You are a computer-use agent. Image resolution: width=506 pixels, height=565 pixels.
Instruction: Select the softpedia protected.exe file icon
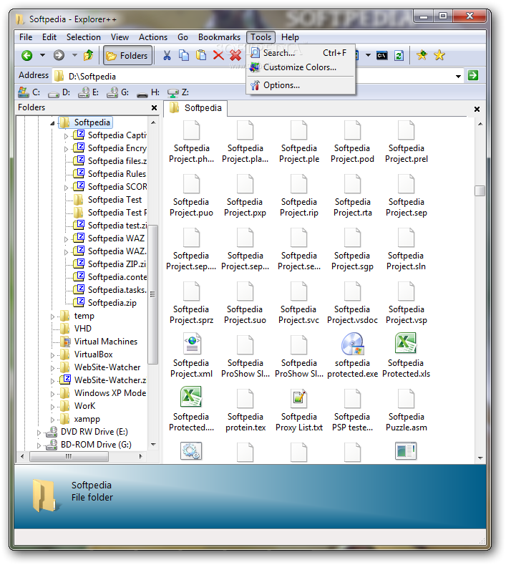tap(353, 344)
